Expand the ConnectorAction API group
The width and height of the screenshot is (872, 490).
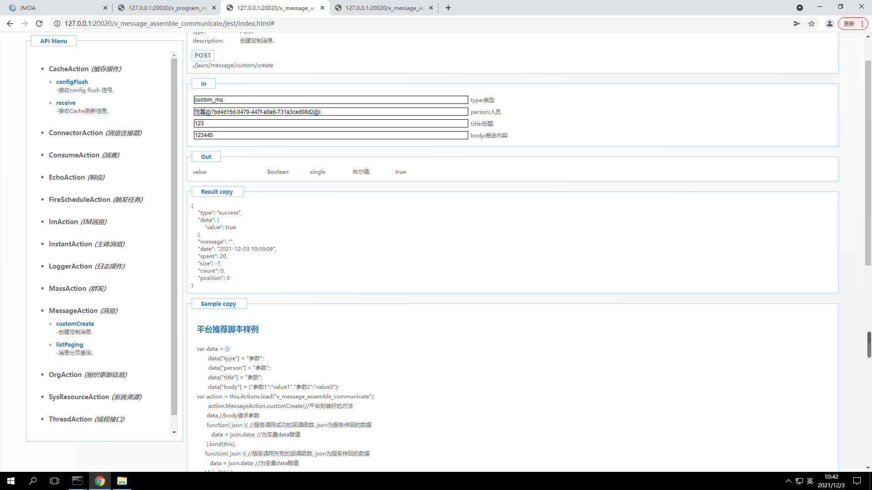pyautogui.click(x=75, y=133)
